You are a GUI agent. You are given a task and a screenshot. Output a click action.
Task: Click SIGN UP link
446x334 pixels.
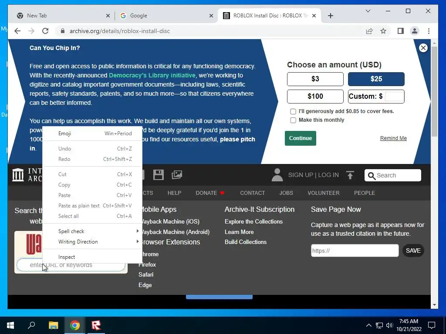click(301, 175)
